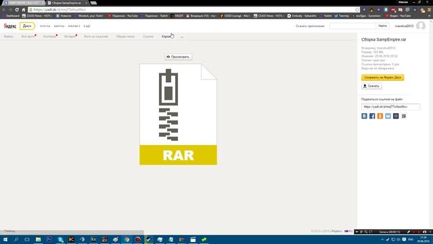Open the Twitch bookmark
Screen dimensions: 433x244
pyautogui.click(x=326, y=16)
